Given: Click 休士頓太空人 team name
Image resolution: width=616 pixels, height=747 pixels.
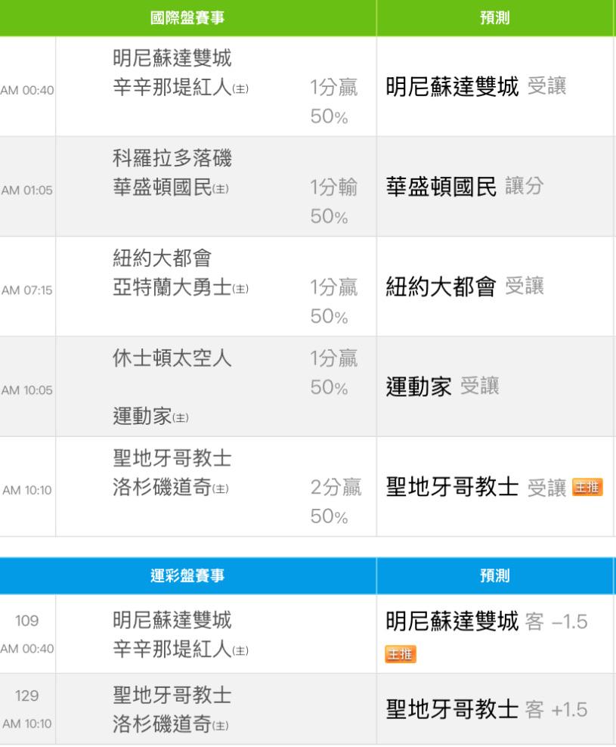Looking at the screenshot, I should pyautogui.click(x=172, y=358).
